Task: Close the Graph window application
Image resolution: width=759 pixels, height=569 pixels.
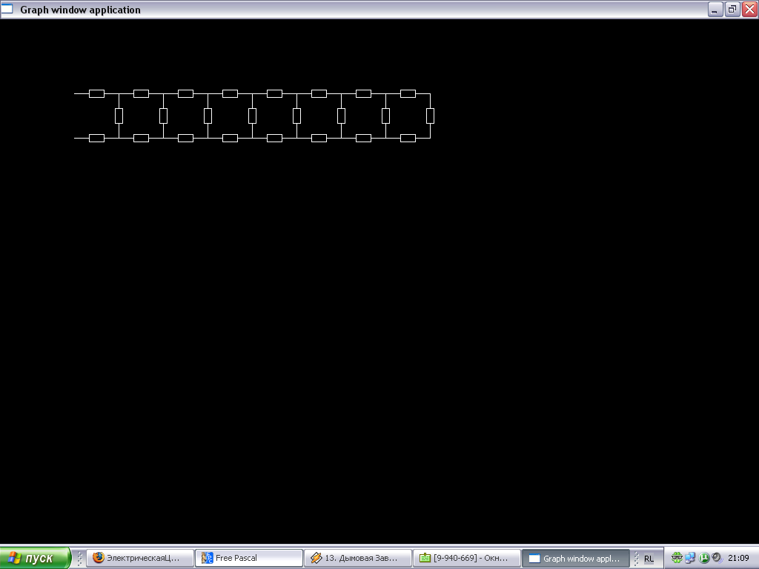Action: click(x=749, y=10)
